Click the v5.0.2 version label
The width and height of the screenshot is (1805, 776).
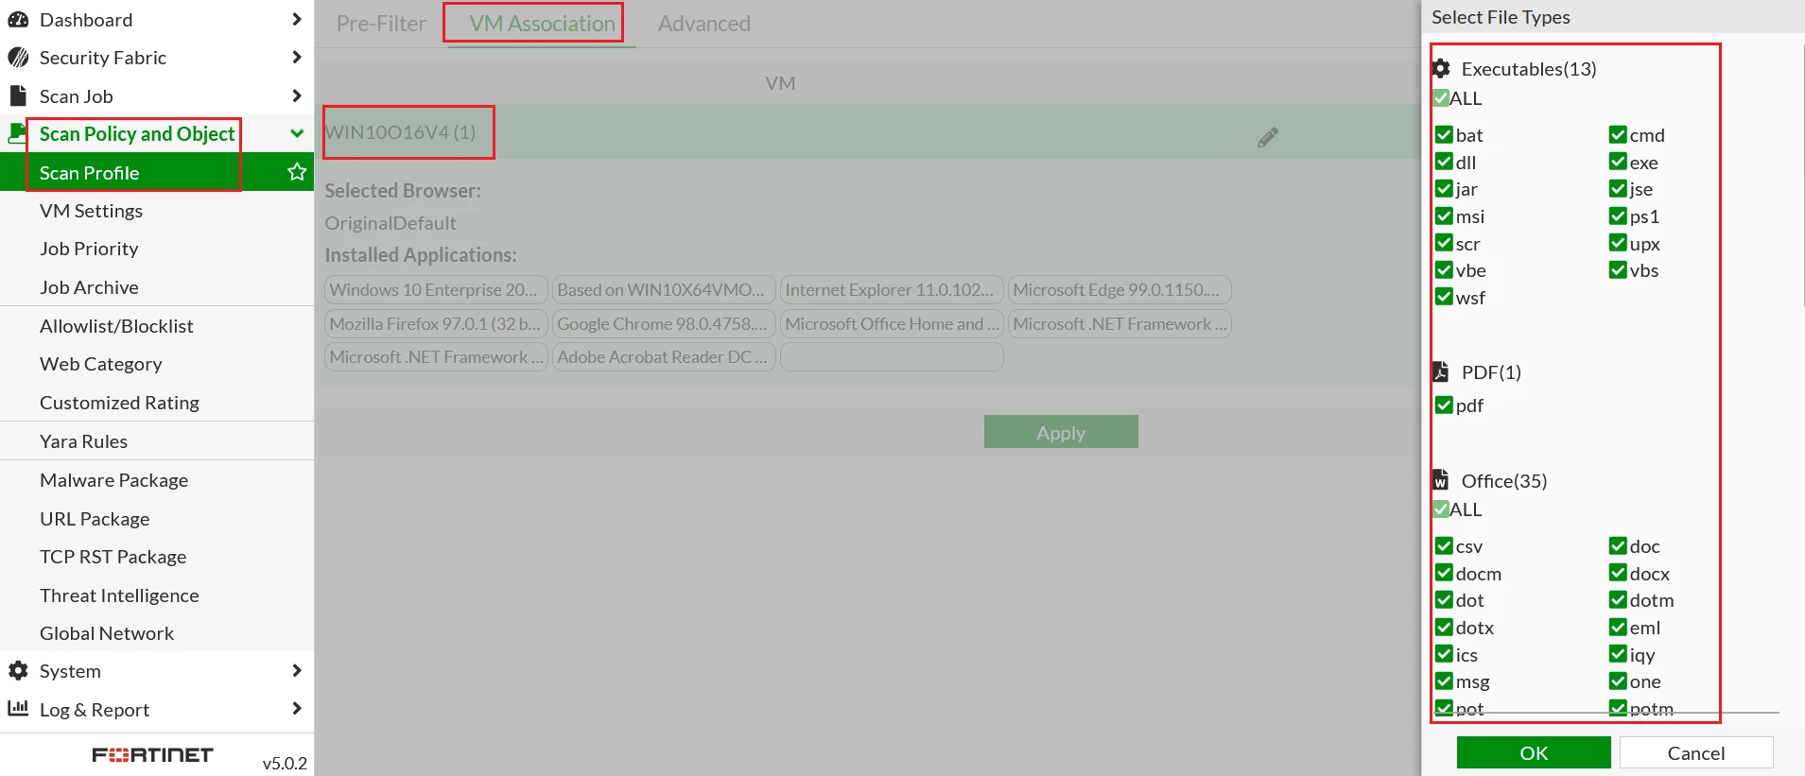[x=285, y=763]
